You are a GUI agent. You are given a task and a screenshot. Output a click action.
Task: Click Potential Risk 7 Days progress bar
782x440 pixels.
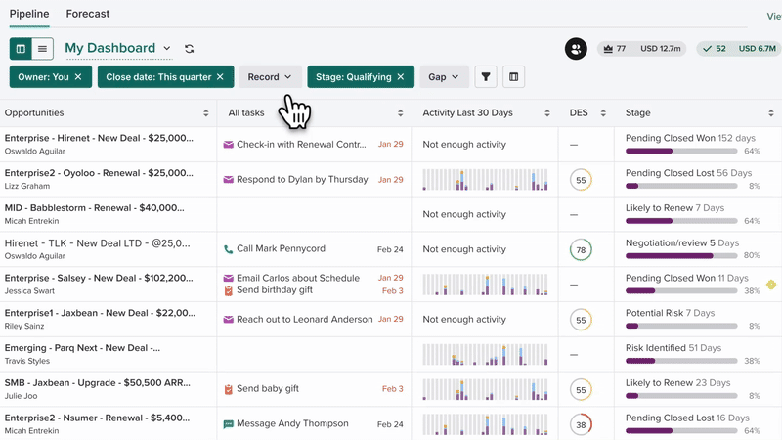(681, 326)
